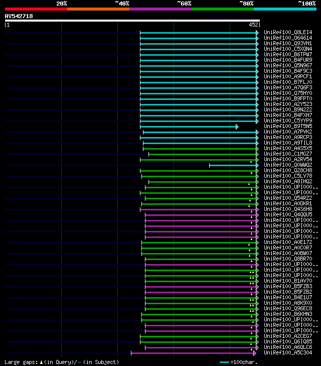The height and width of the screenshot is (366, 321).
Task: Open hit UniRef100_B6TPW7
Action: [288, 54]
